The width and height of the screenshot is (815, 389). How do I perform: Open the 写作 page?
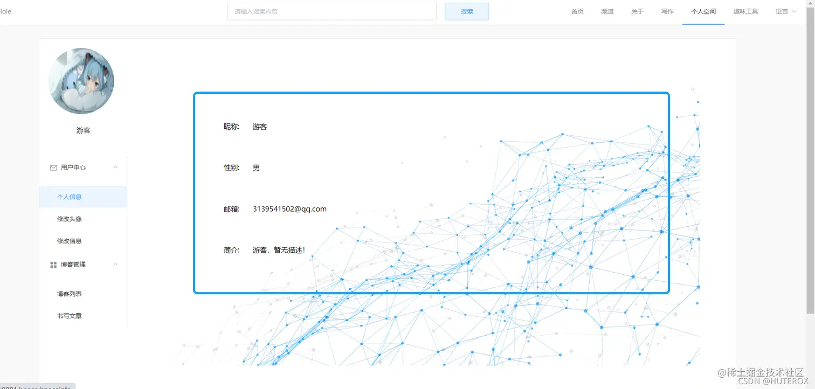pos(667,11)
